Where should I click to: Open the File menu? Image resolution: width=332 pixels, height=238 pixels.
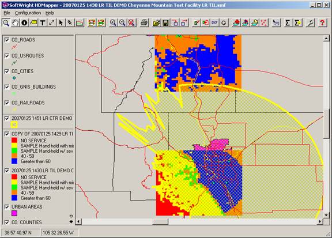7,13
